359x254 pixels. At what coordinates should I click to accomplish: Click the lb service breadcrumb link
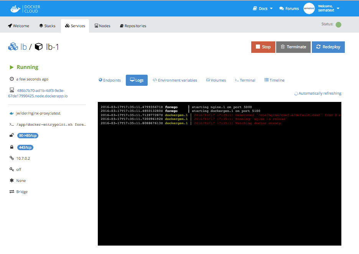(23, 47)
